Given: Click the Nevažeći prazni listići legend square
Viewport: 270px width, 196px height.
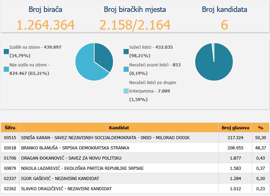Looking at the screenshot, I should [126, 69].
